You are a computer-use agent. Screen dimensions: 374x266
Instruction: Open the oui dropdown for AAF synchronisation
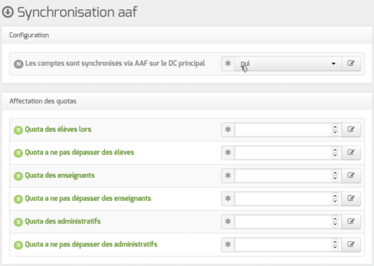(x=288, y=64)
